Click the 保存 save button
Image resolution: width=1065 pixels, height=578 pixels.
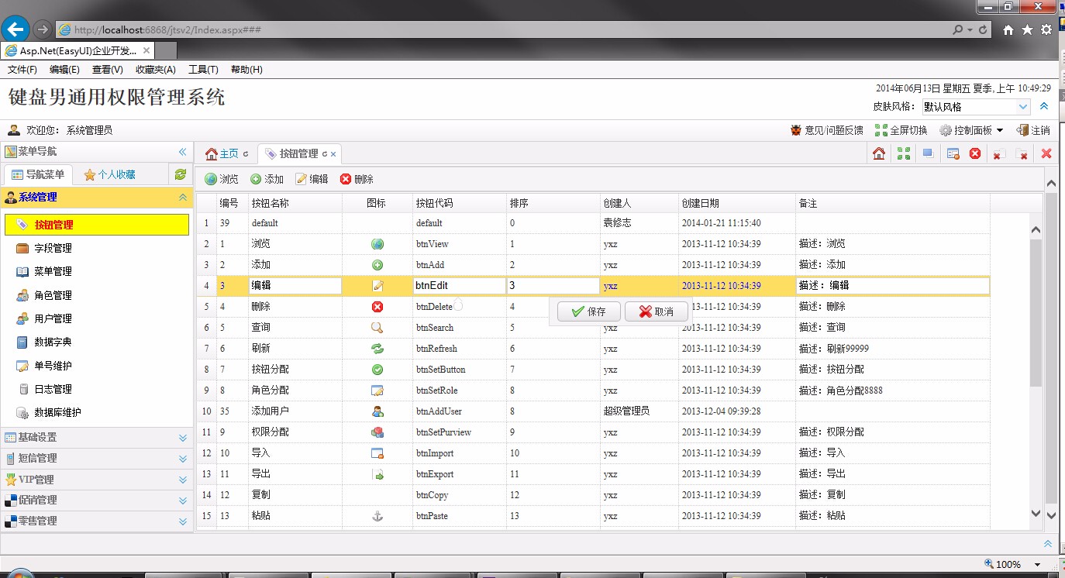pos(588,311)
